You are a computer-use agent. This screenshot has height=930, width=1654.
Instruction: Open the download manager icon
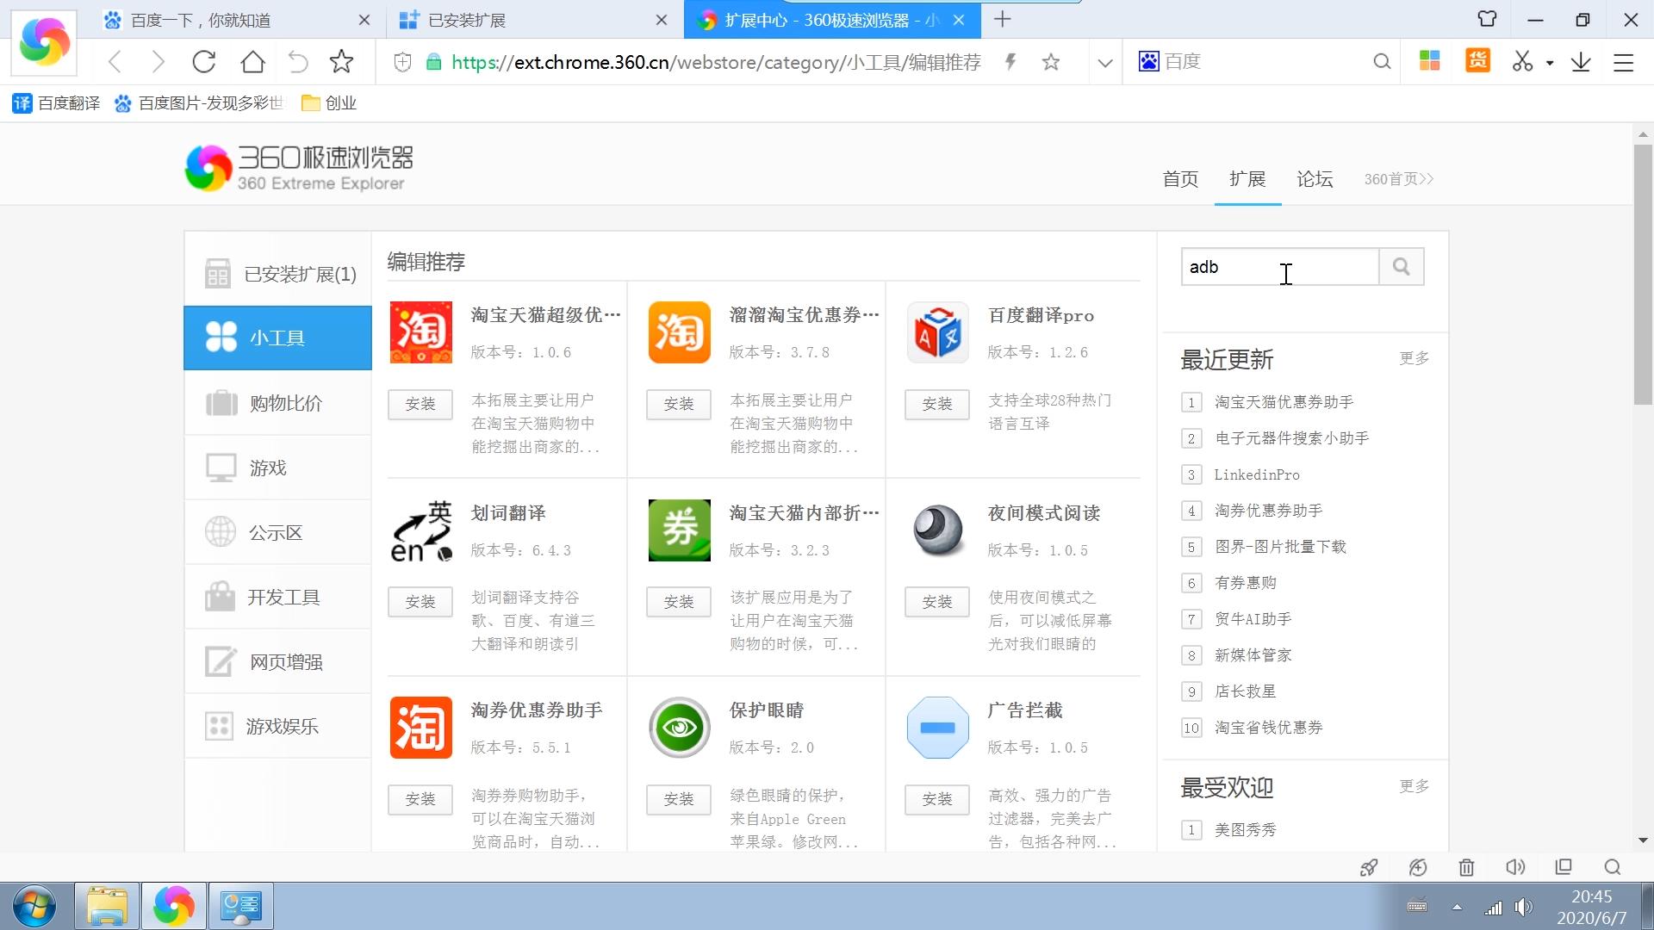1581,61
